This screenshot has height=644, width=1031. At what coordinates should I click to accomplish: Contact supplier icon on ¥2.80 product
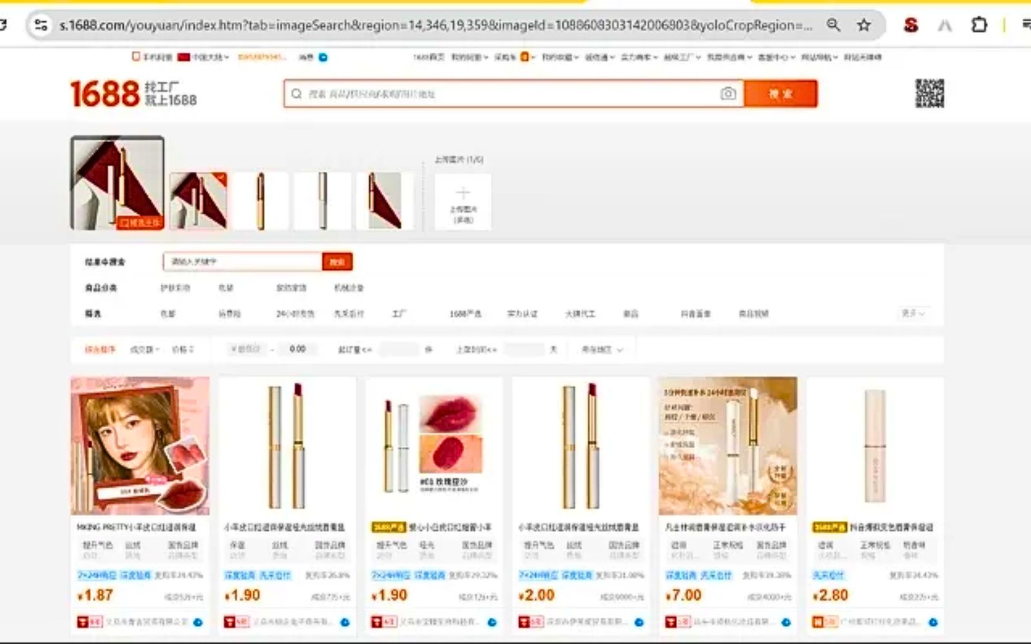[933, 622]
